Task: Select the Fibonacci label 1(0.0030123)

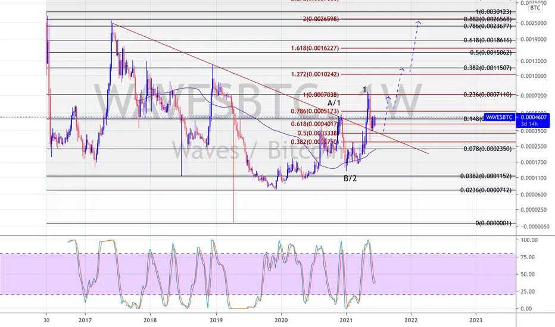Action: click(494, 12)
